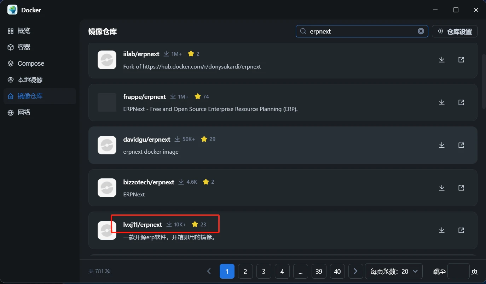Screen dimensions: 486x284
Task: Click the lvxj11/erpnext repository thumbnail
Action: click(x=107, y=230)
